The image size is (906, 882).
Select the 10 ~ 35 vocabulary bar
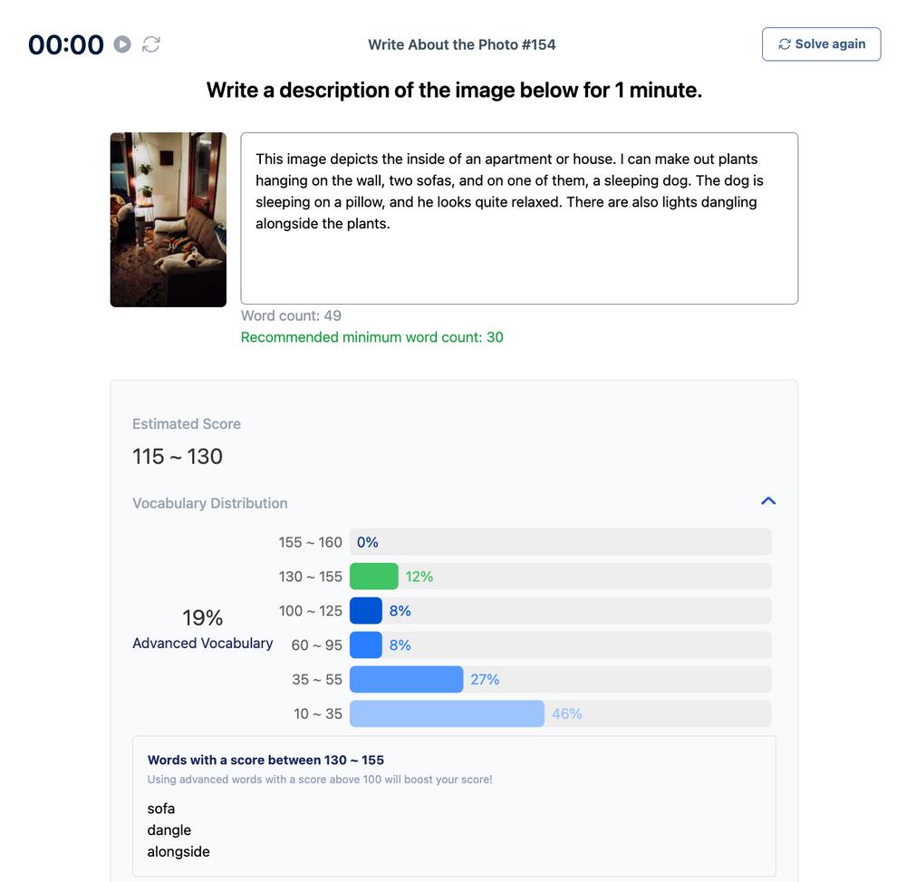(447, 714)
